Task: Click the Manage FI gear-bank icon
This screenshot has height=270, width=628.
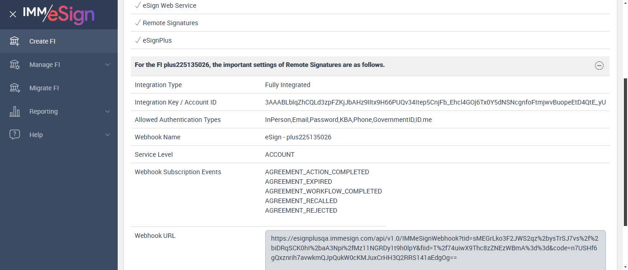Action: [15, 65]
